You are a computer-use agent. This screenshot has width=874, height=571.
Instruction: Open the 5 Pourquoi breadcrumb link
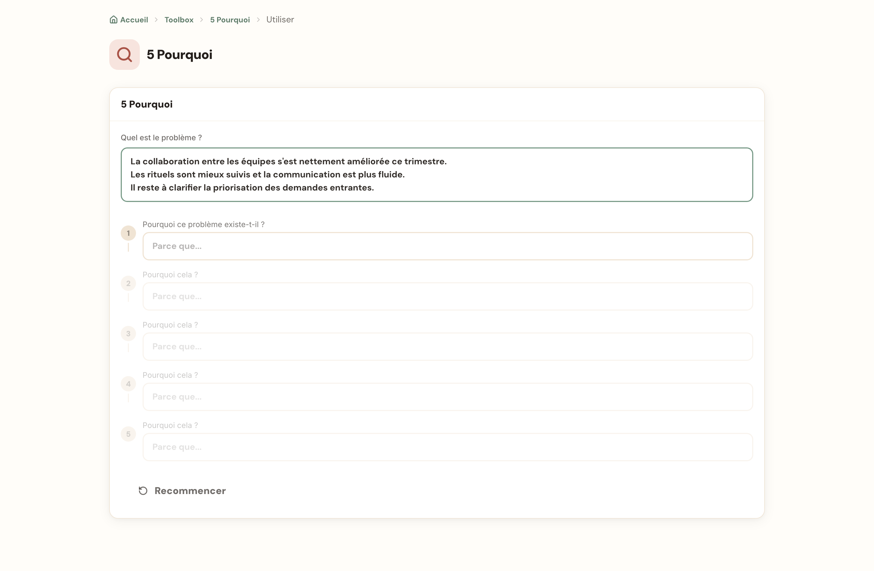point(230,19)
